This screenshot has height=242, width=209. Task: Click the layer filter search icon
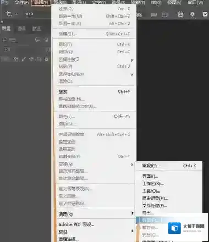[5, 40]
